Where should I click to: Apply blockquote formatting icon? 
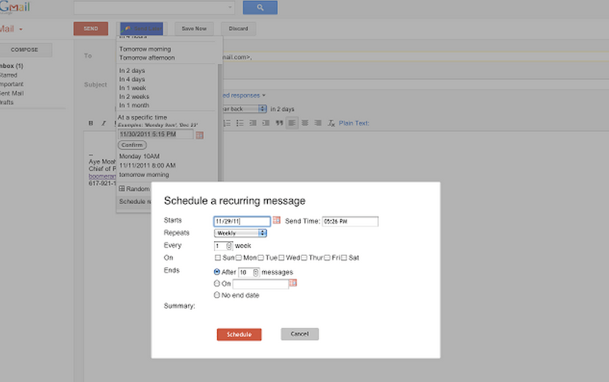[279, 123]
